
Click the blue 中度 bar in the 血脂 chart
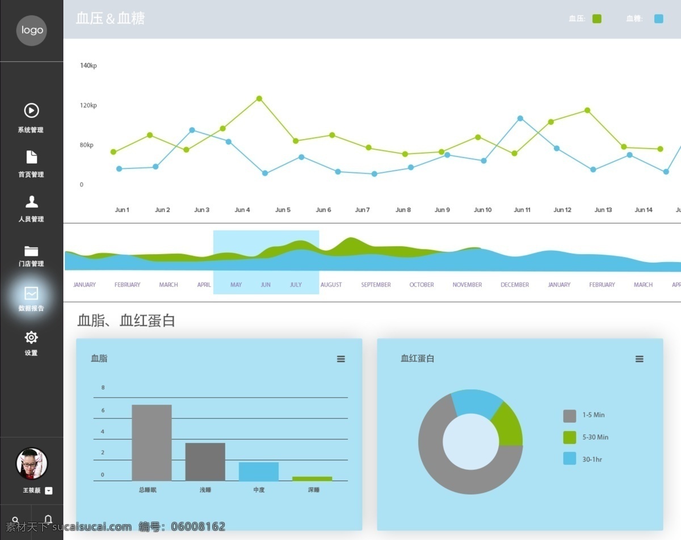[x=259, y=471]
